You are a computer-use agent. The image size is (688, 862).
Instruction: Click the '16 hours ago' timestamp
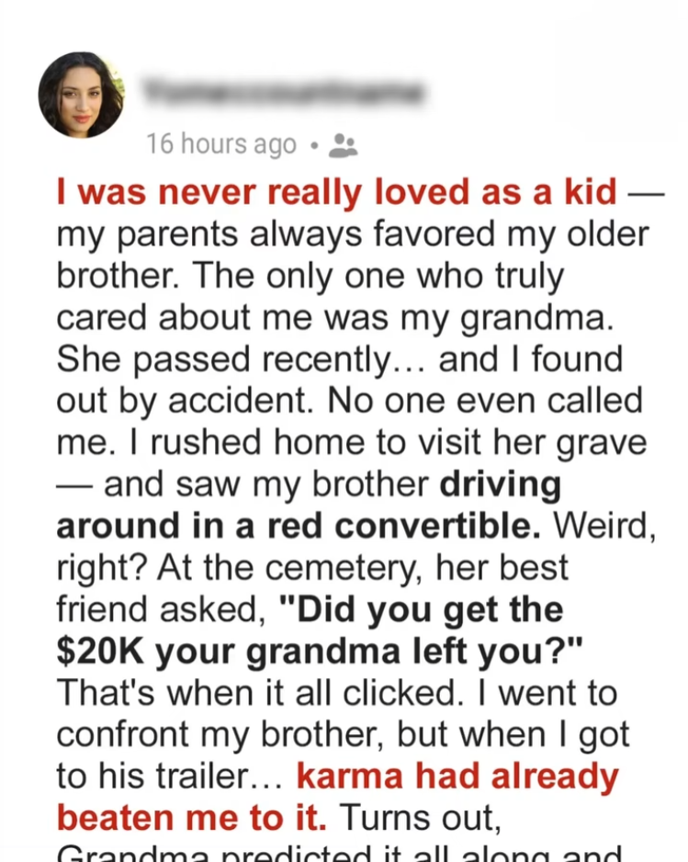(x=220, y=144)
